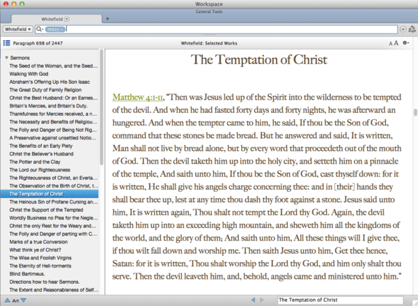Select highlighted The Temptation of Christ entry

49,194
